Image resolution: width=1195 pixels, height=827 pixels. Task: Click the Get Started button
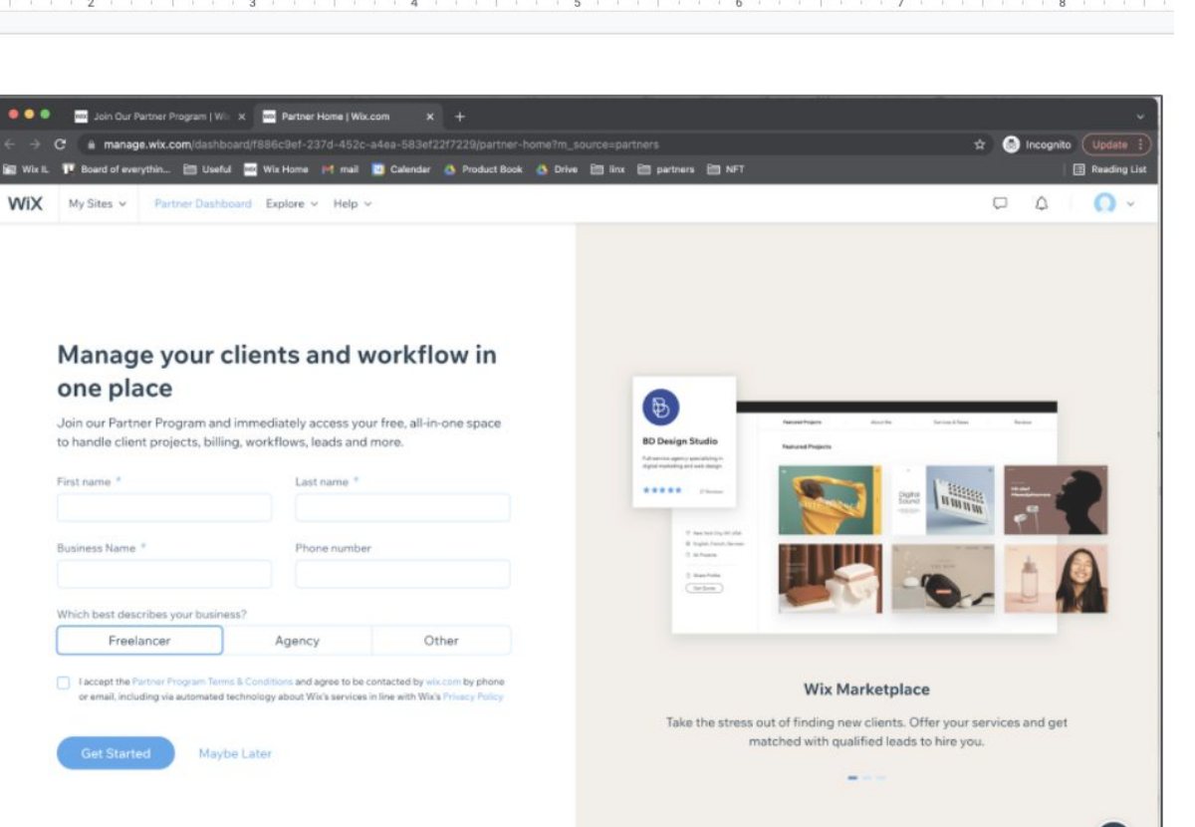click(116, 753)
